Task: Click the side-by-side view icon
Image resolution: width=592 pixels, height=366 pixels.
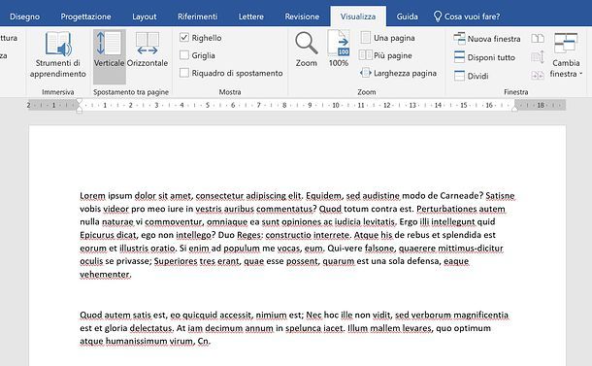Action: click(x=538, y=38)
